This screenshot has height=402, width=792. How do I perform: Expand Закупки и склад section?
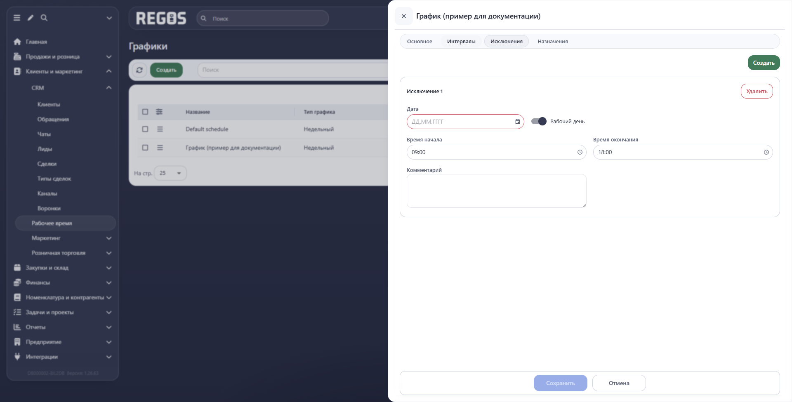[109, 268]
